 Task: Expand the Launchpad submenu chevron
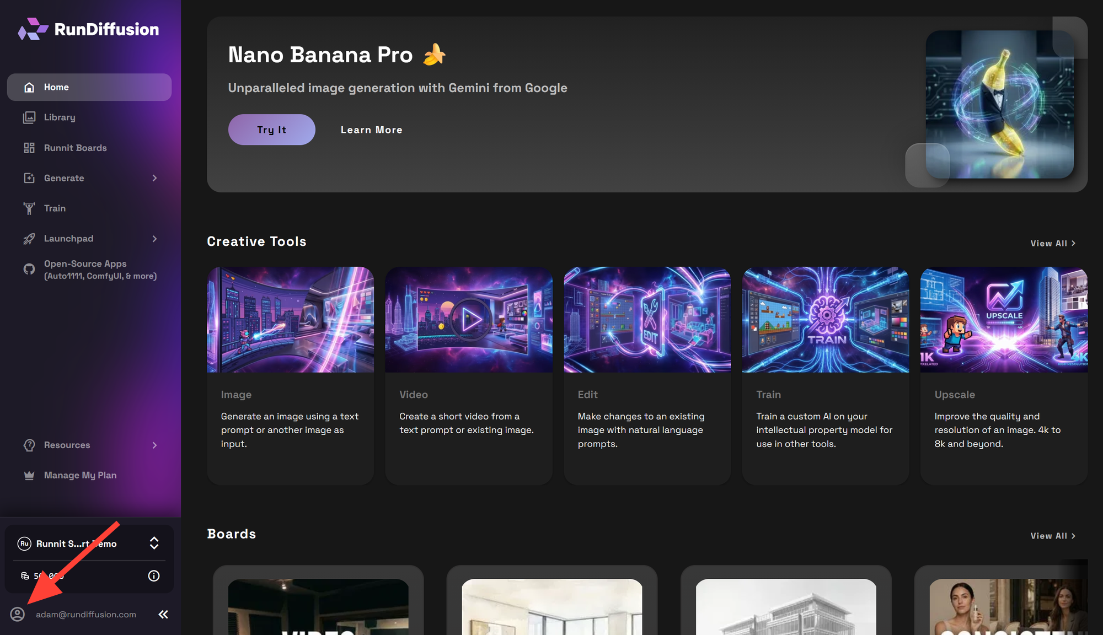tap(154, 239)
